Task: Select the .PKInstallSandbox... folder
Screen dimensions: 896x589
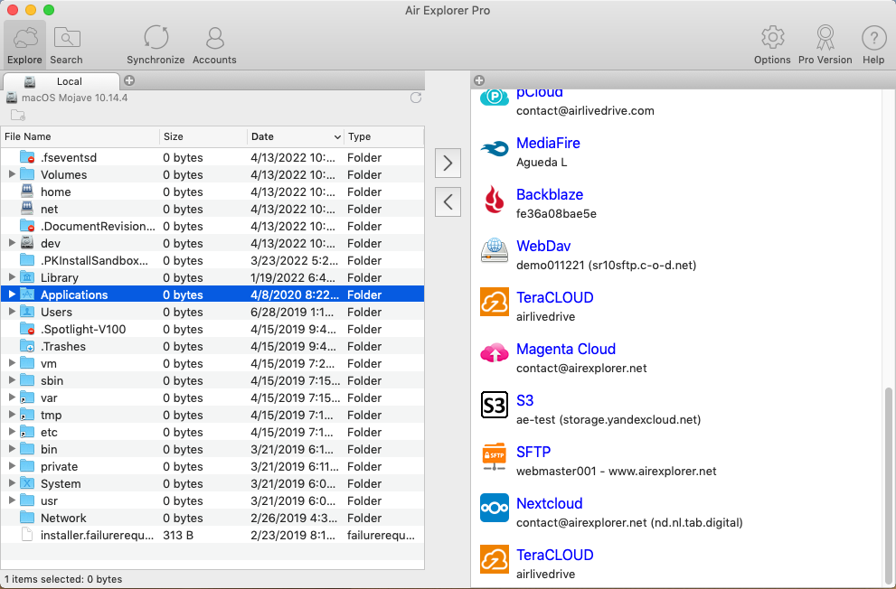Action: point(212,259)
